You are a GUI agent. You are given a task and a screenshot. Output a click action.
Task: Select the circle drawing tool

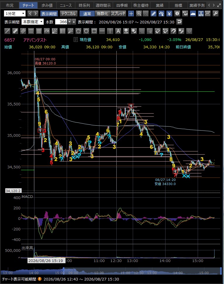click(86, 31)
